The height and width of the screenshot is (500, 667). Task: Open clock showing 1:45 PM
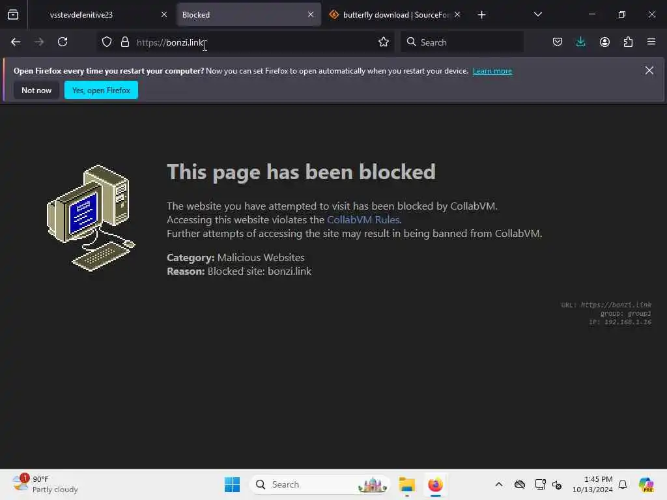click(x=593, y=484)
